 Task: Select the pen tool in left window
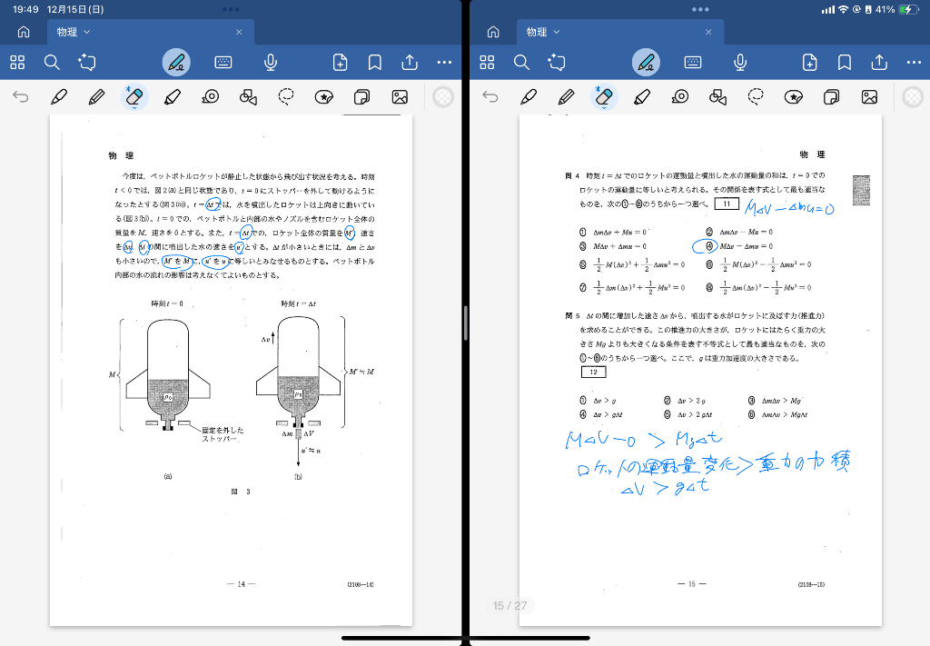click(x=59, y=97)
